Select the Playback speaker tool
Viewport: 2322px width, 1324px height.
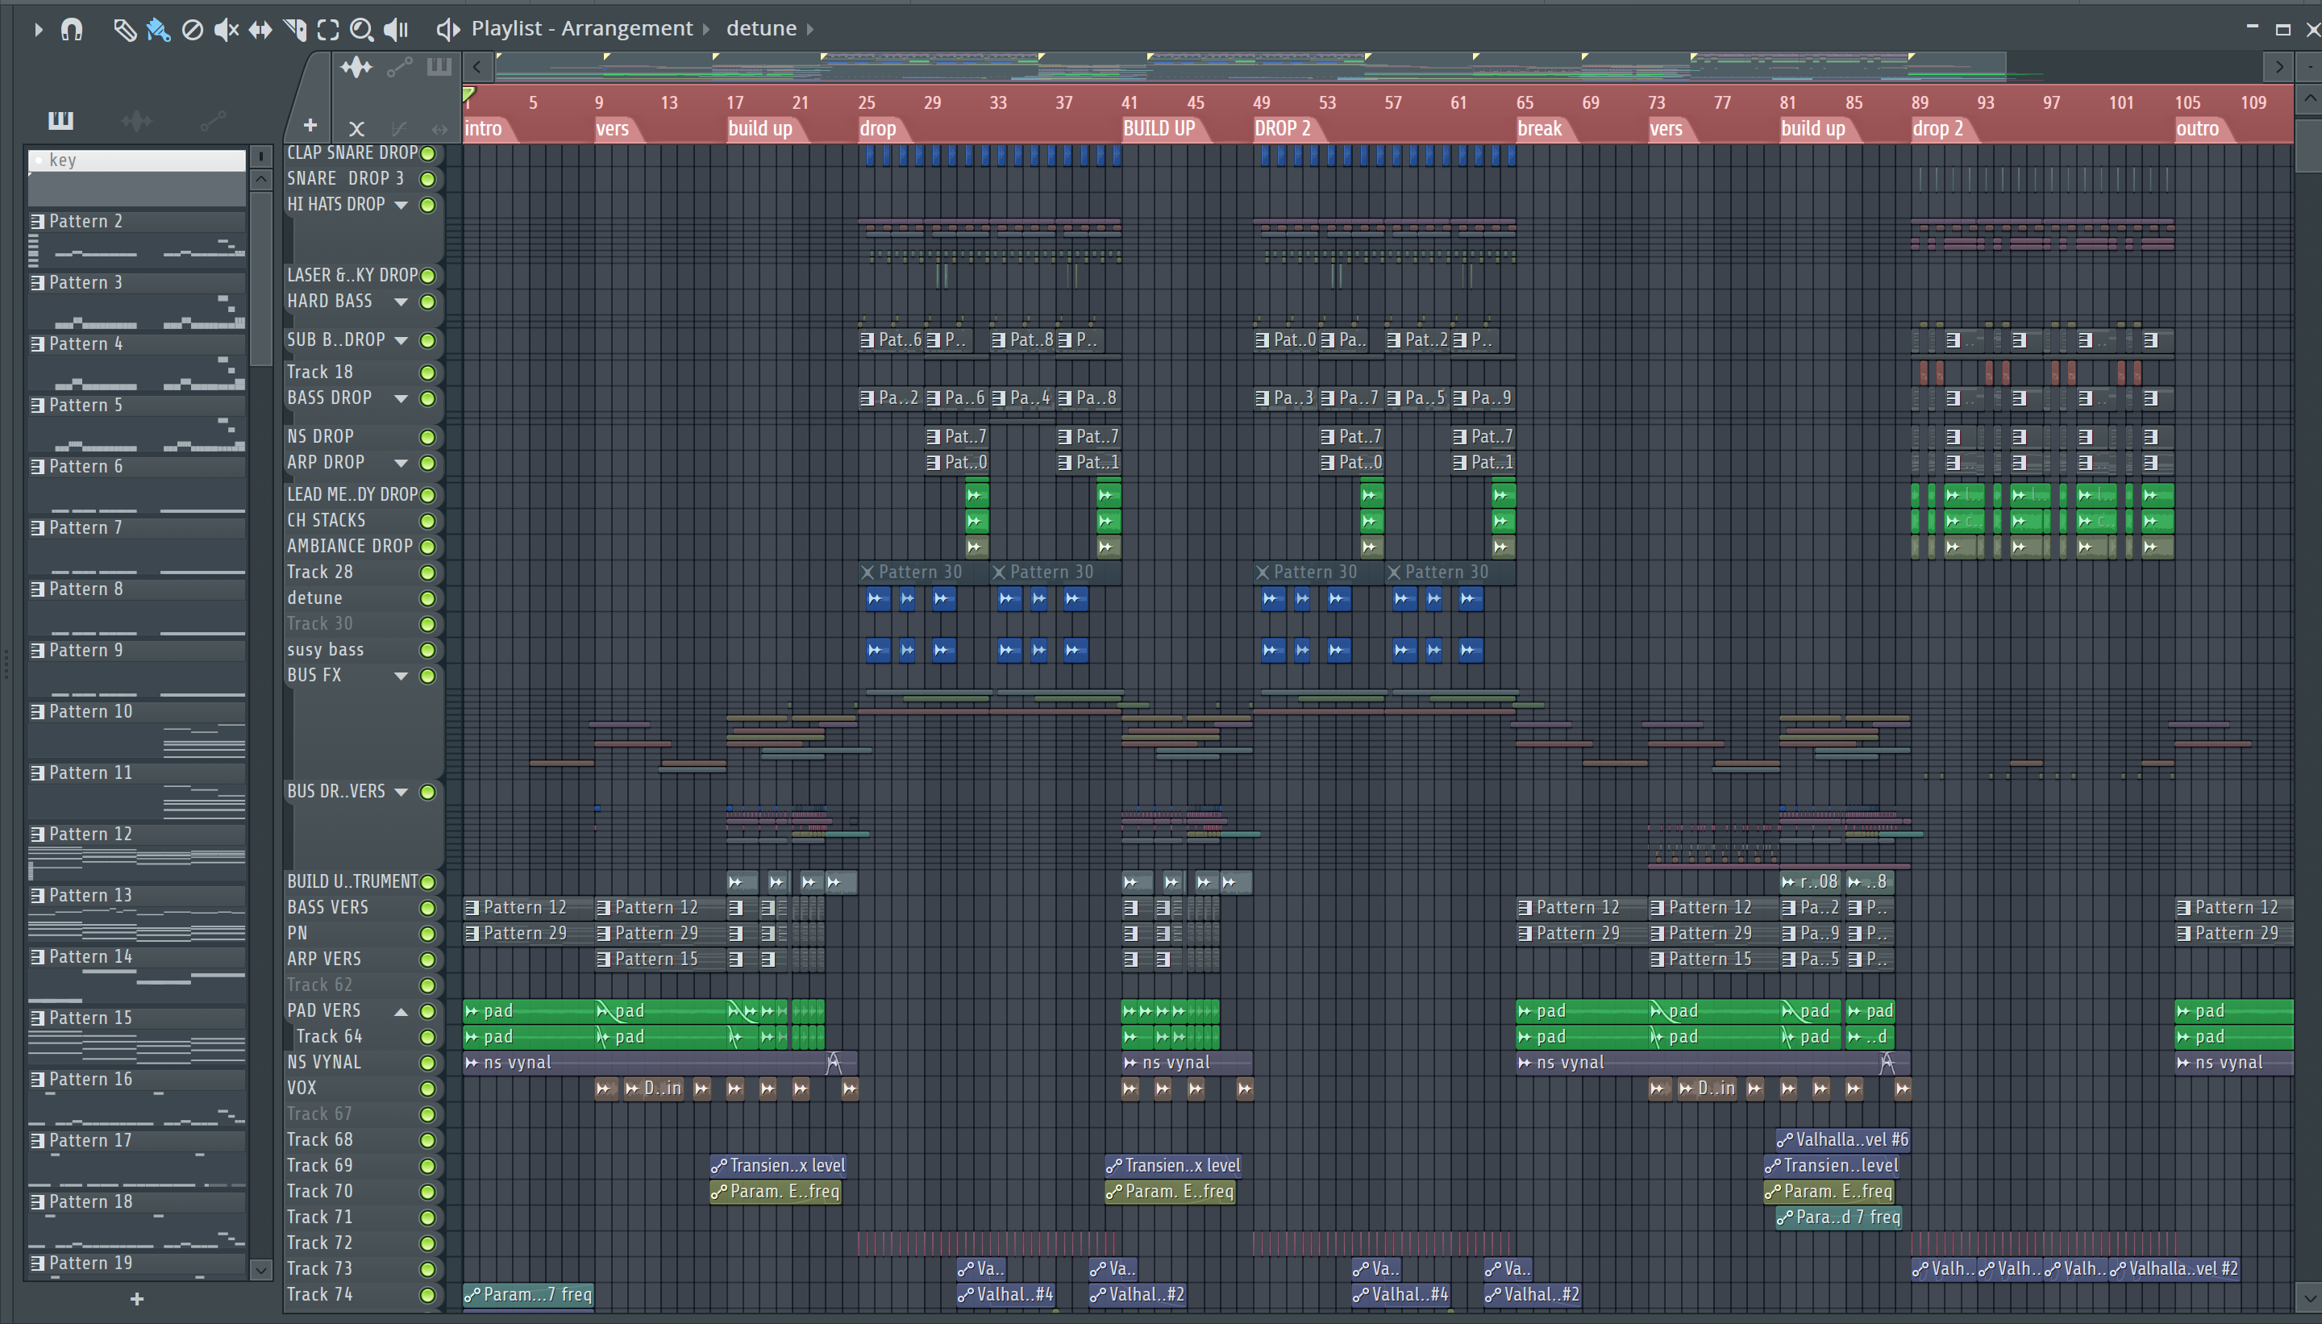click(396, 30)
